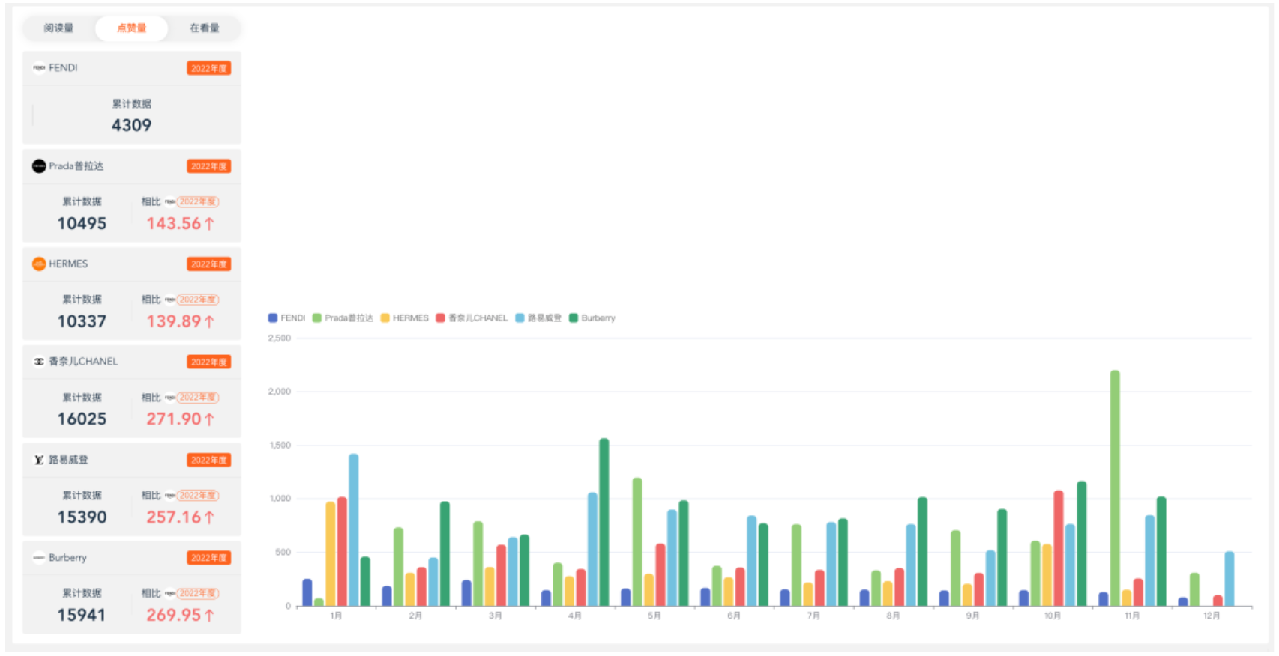Click the yellow HERMES bar in 1月

pyautogui.click(x=331, y=554)
